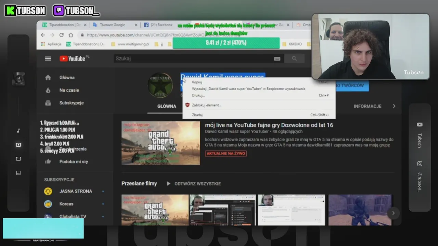The width and height of the screenshot is (438, 246).
Task: Go back with the browser arrow
Action: [x=43, y=35]
